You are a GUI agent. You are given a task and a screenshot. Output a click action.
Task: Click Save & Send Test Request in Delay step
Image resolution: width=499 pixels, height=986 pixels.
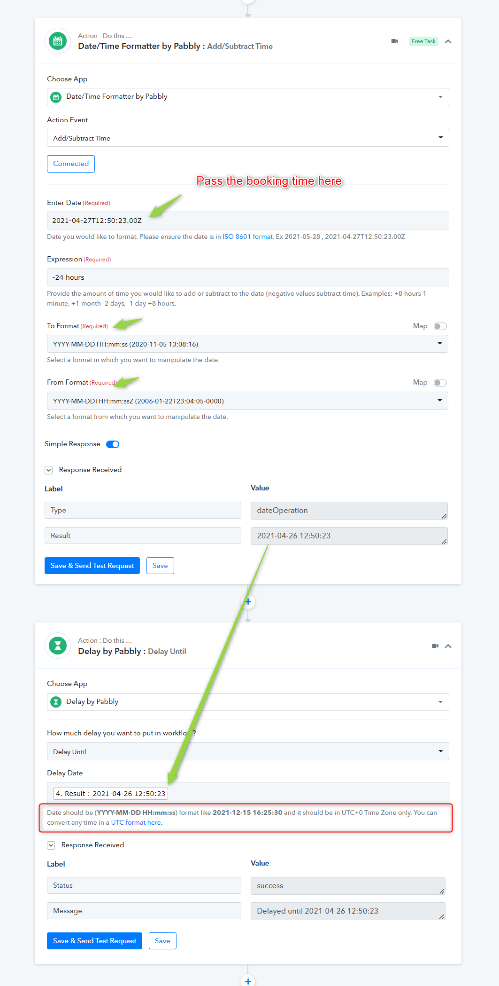94,941
